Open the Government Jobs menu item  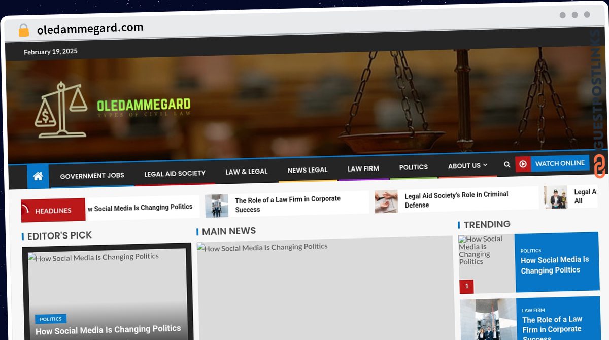(92, 176)
